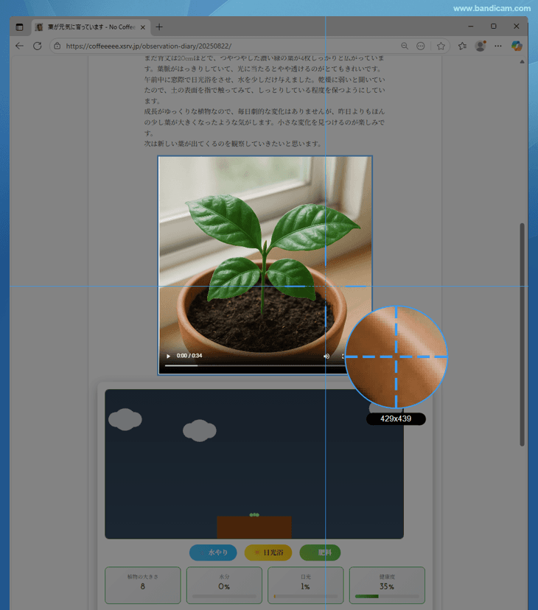Select the No Coffee observation diary tab

click(91, 27)
